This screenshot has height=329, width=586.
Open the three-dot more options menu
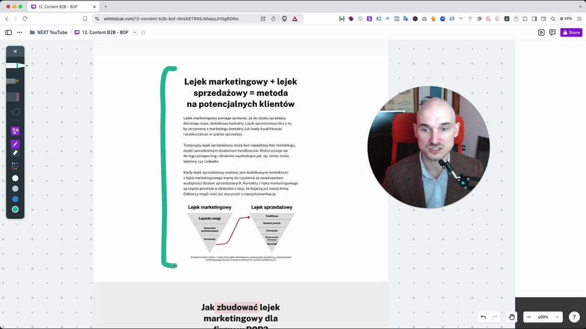pos(19,32)
